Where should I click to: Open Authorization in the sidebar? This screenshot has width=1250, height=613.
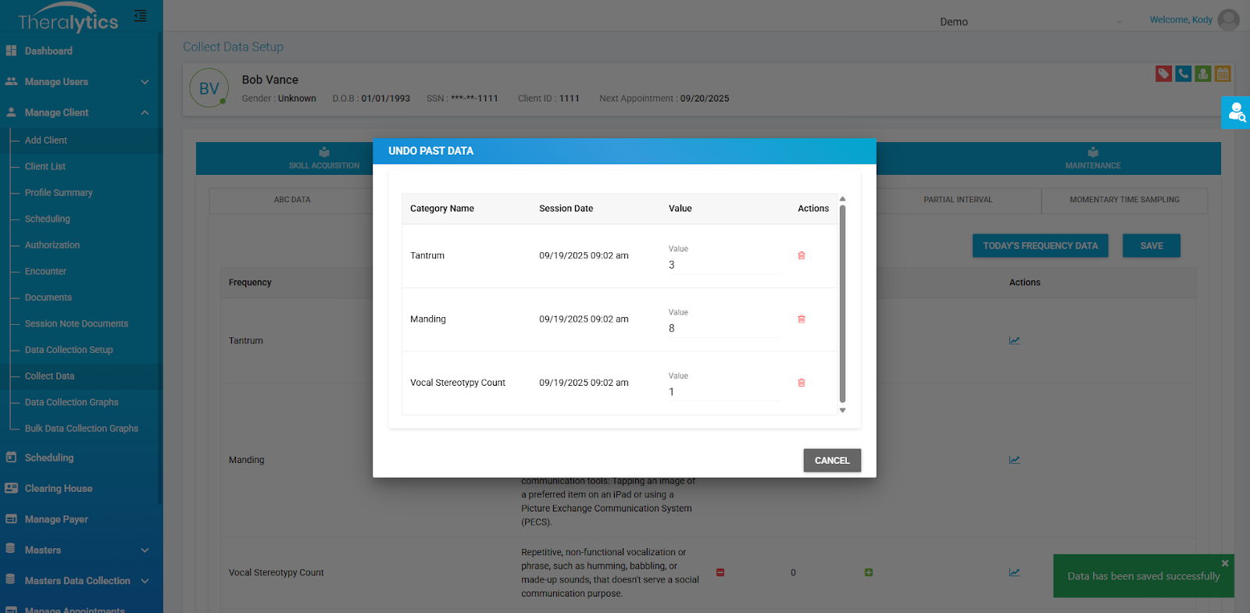coord(52,245)
